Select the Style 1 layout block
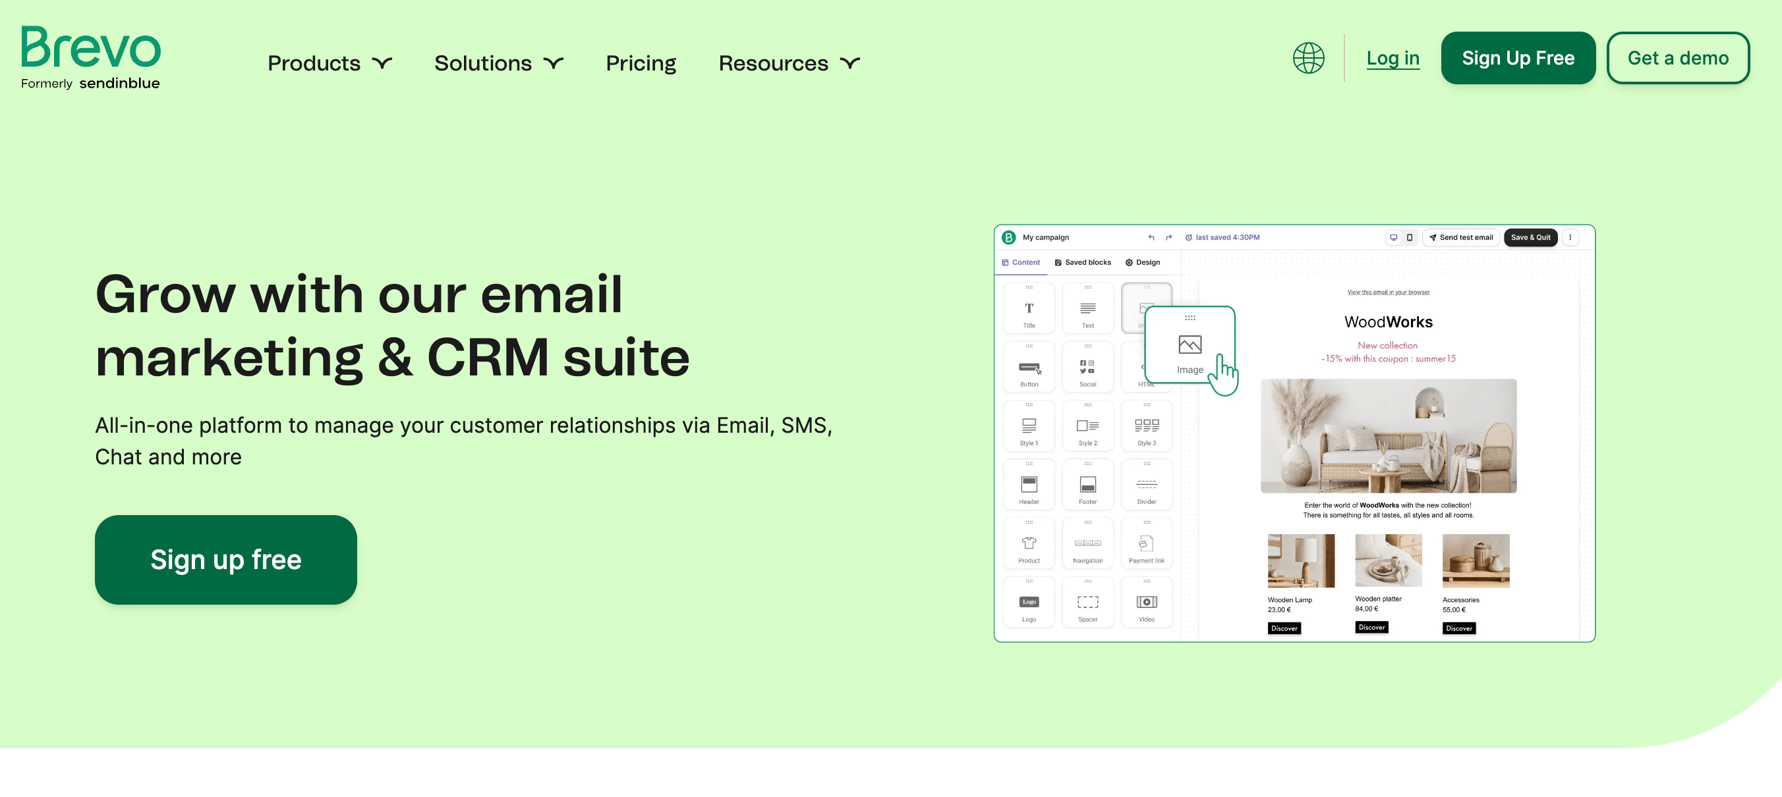Image resolution: width=1782 pixels, height=797 pixels. [x=1029, y=426]
